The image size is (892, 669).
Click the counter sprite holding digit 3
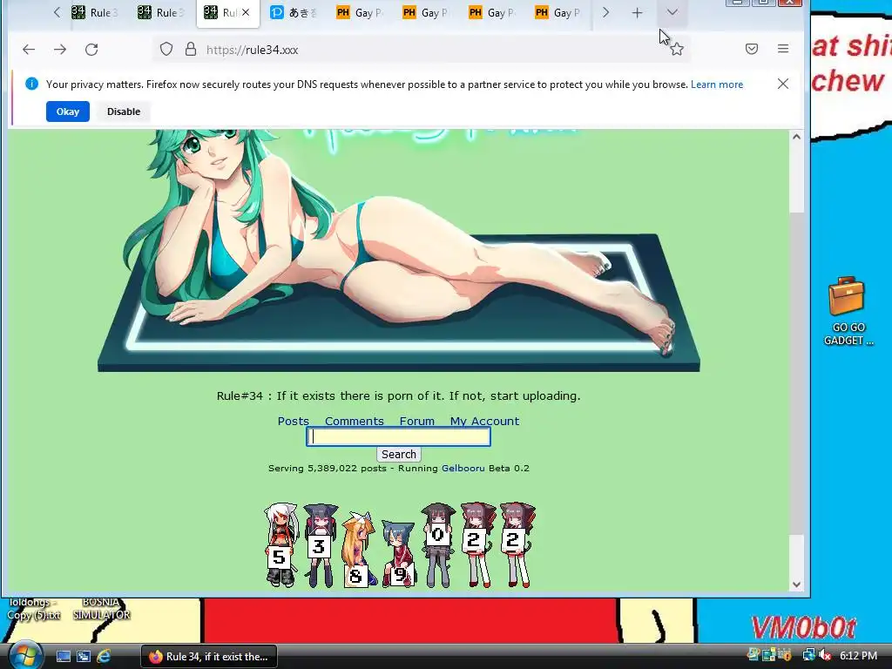(320, 545)
